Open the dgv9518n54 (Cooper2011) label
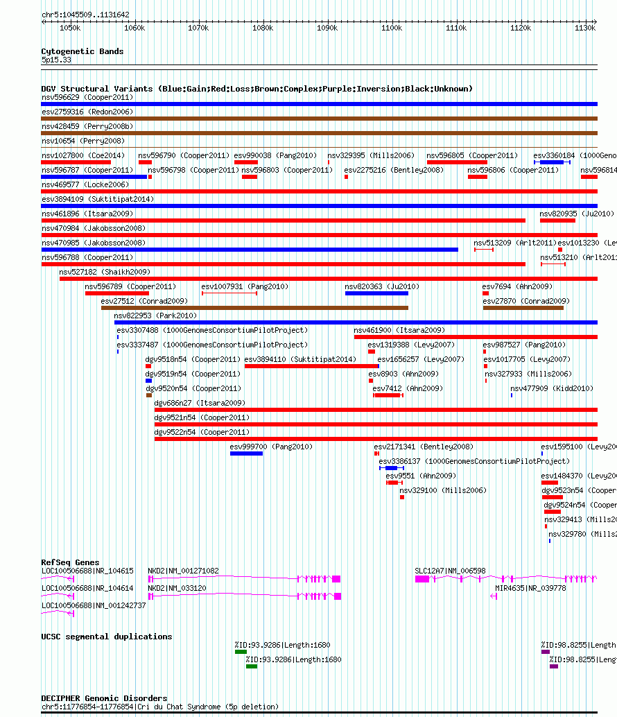This screenshot has width=617, height=717. tap(193, 360)
